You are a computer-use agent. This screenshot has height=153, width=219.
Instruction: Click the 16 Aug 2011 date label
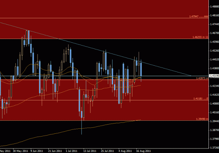pyautogui.click(x=143, y=151)
